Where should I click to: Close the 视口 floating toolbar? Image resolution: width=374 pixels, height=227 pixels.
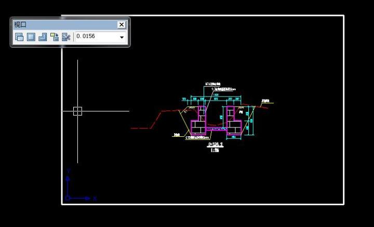122,24
